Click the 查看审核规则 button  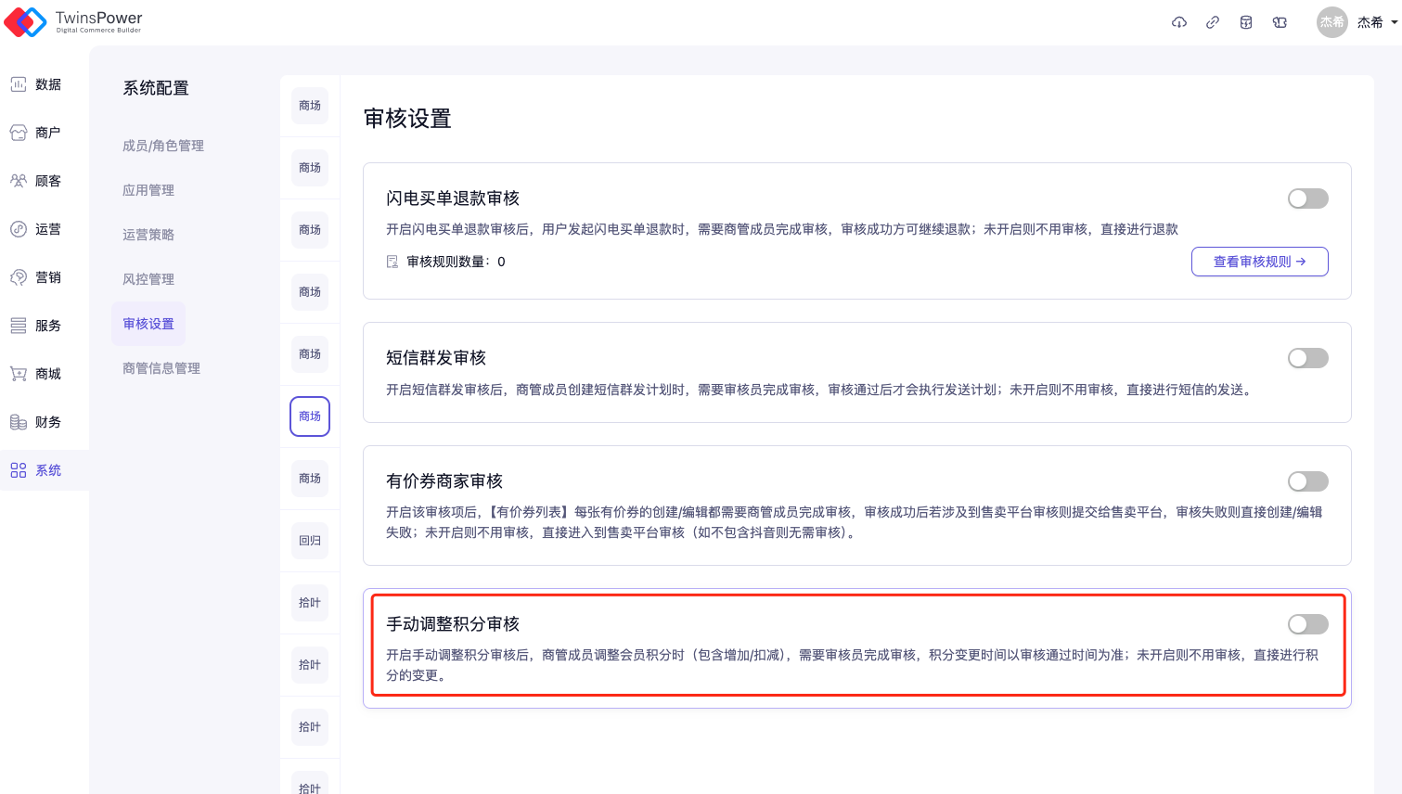1259,262
